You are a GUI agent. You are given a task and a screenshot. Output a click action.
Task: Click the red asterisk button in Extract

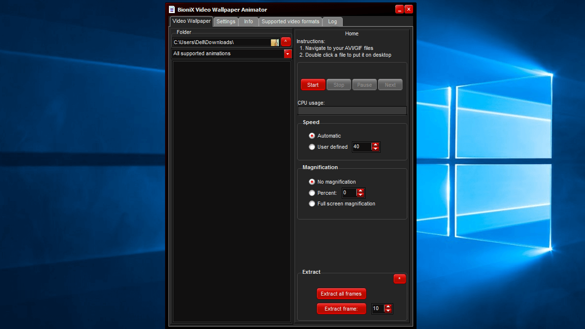(400, 279)
